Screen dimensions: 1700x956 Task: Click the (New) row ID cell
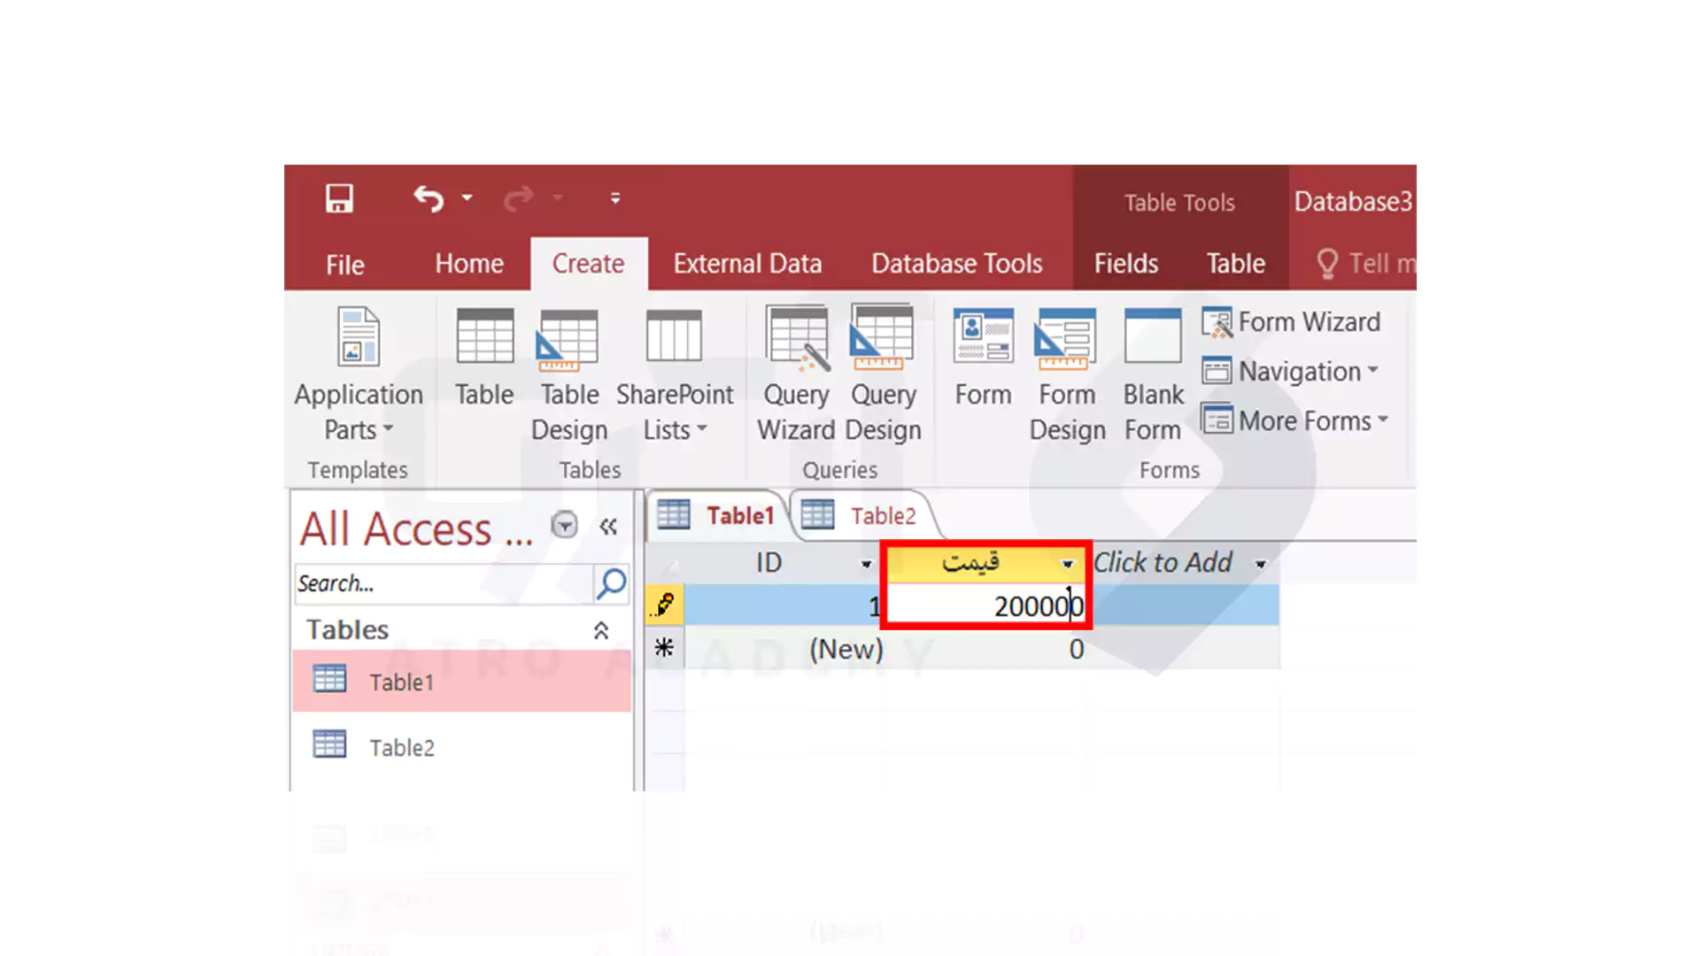pos(784,649)
